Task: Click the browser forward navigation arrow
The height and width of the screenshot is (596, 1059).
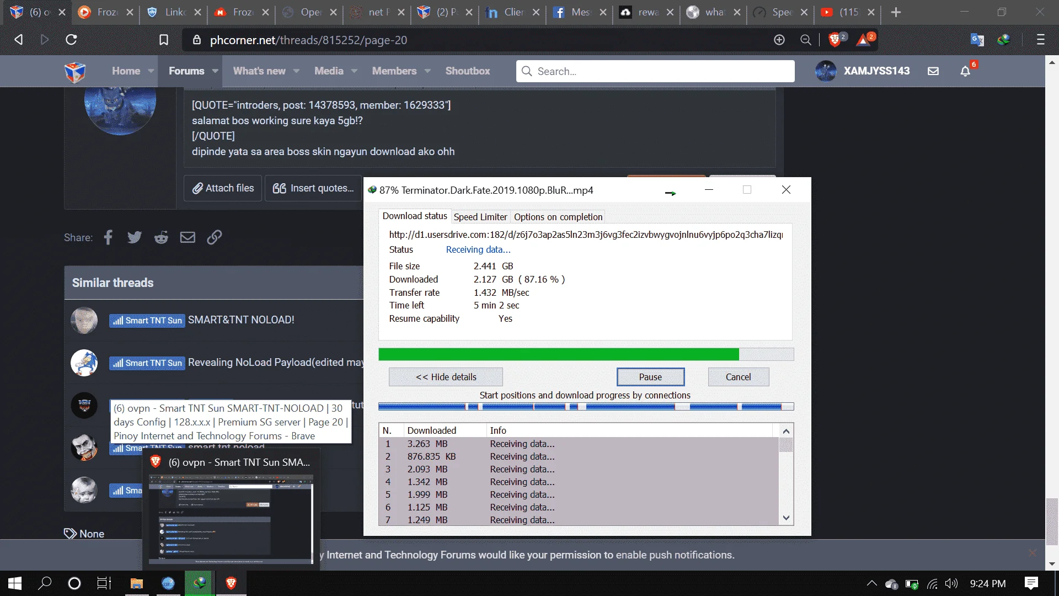Action: (45, 40)
